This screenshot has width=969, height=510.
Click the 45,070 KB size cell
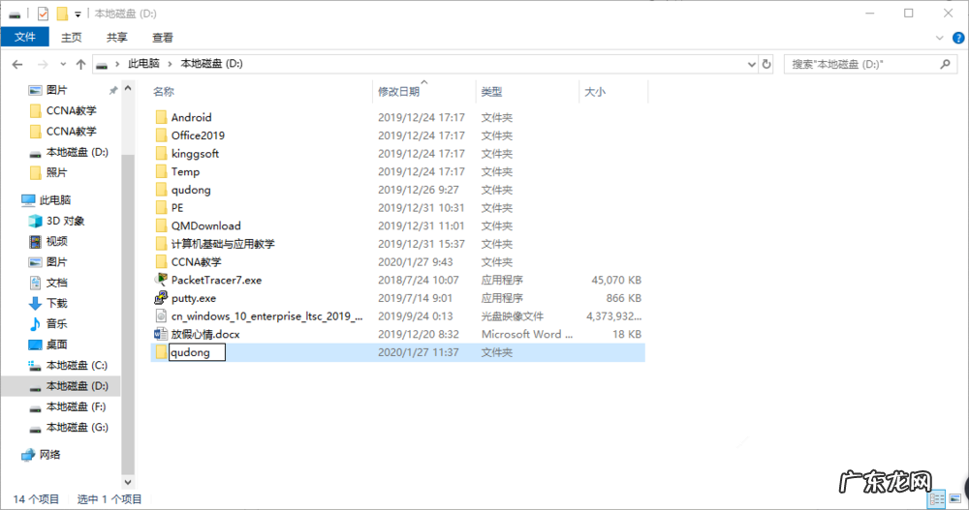pos(616,280)
